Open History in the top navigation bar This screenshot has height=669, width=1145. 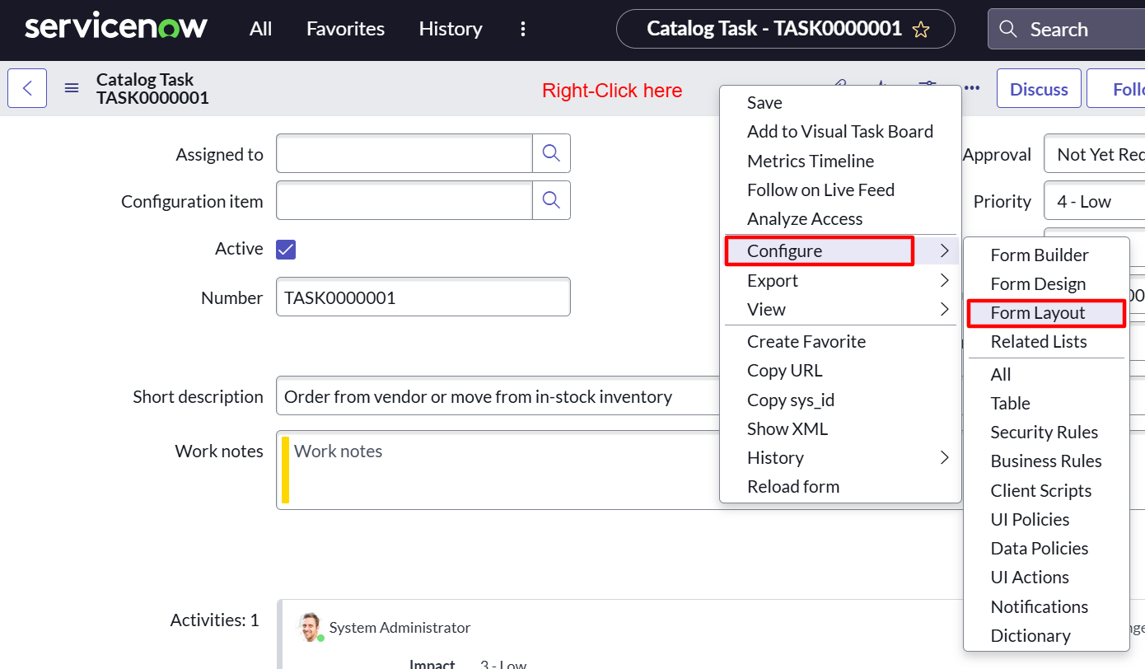point(450,29)
